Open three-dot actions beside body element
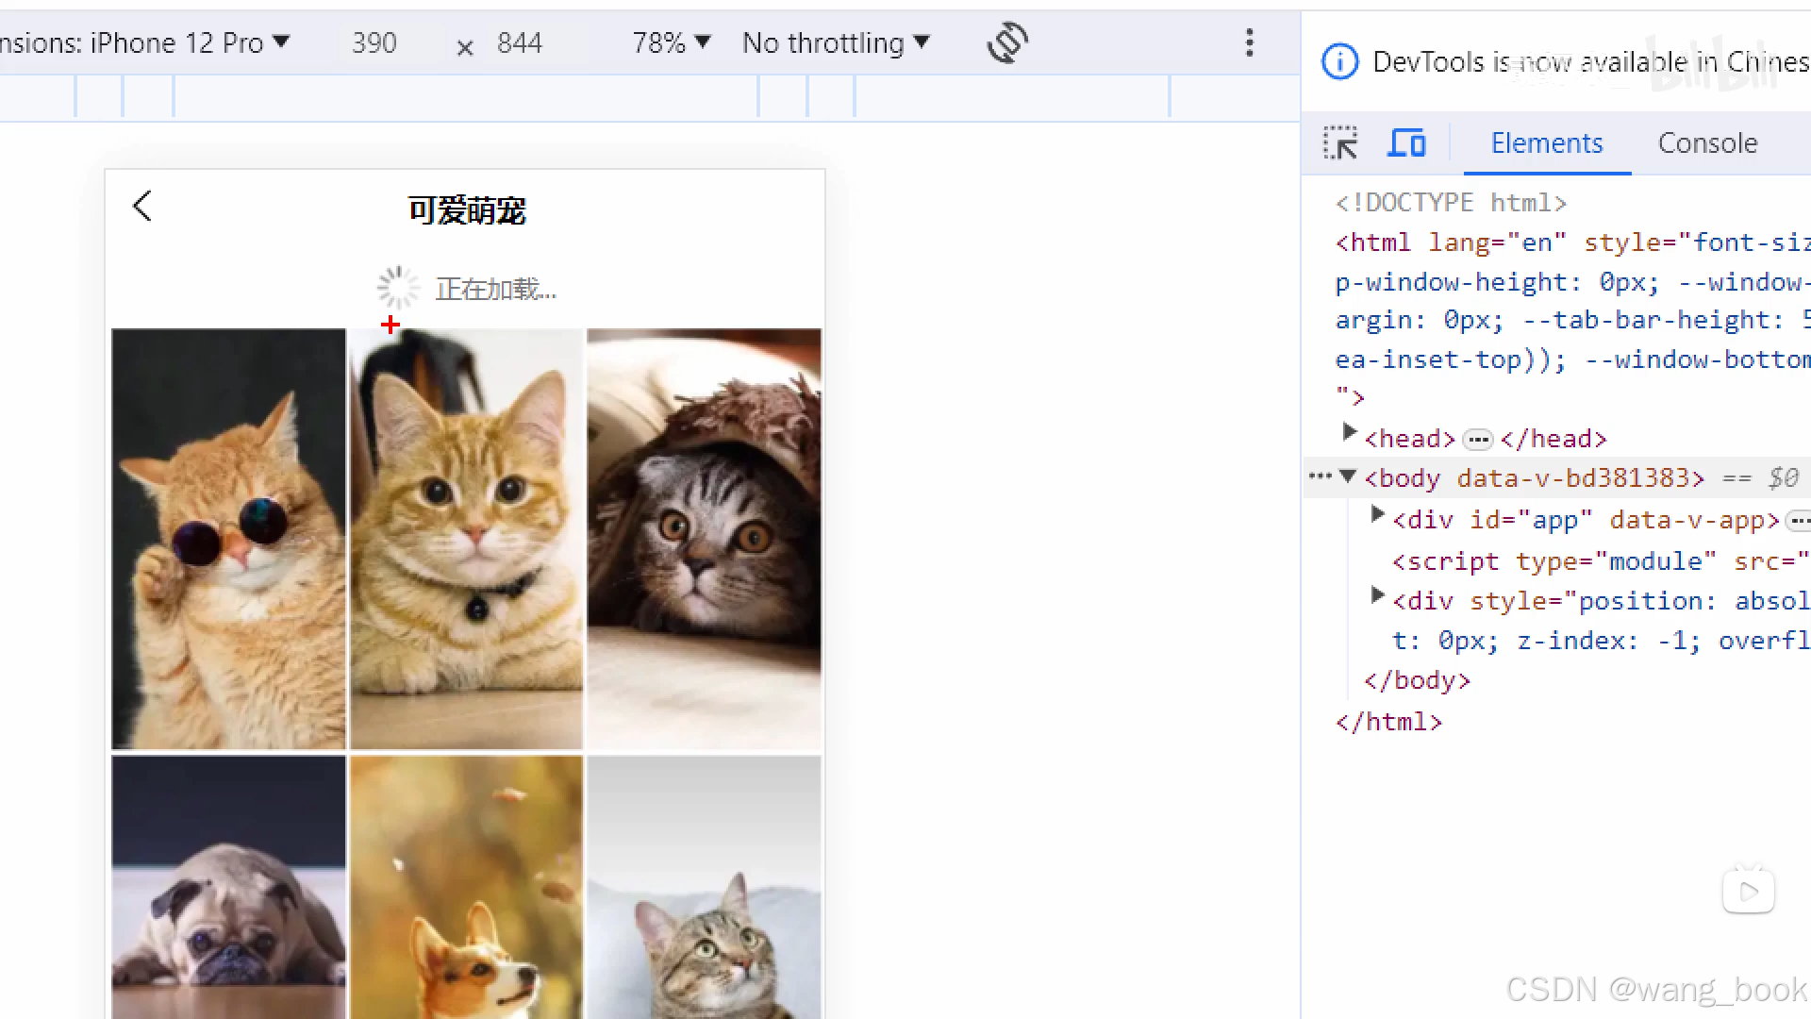Image resolution: width=1811 pixels, height=1019 pixels. point(1319,476)
